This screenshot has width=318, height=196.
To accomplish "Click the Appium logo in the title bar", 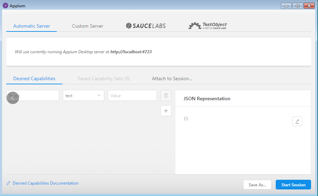I will tap(6, 6).
